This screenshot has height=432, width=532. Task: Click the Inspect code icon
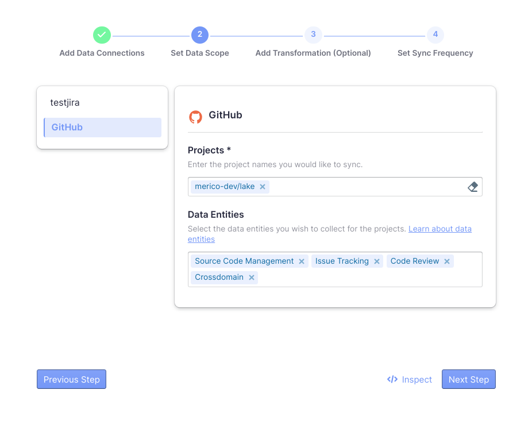[392, 379]
